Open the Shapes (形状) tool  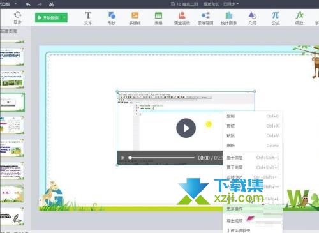[x=112, y=19]
